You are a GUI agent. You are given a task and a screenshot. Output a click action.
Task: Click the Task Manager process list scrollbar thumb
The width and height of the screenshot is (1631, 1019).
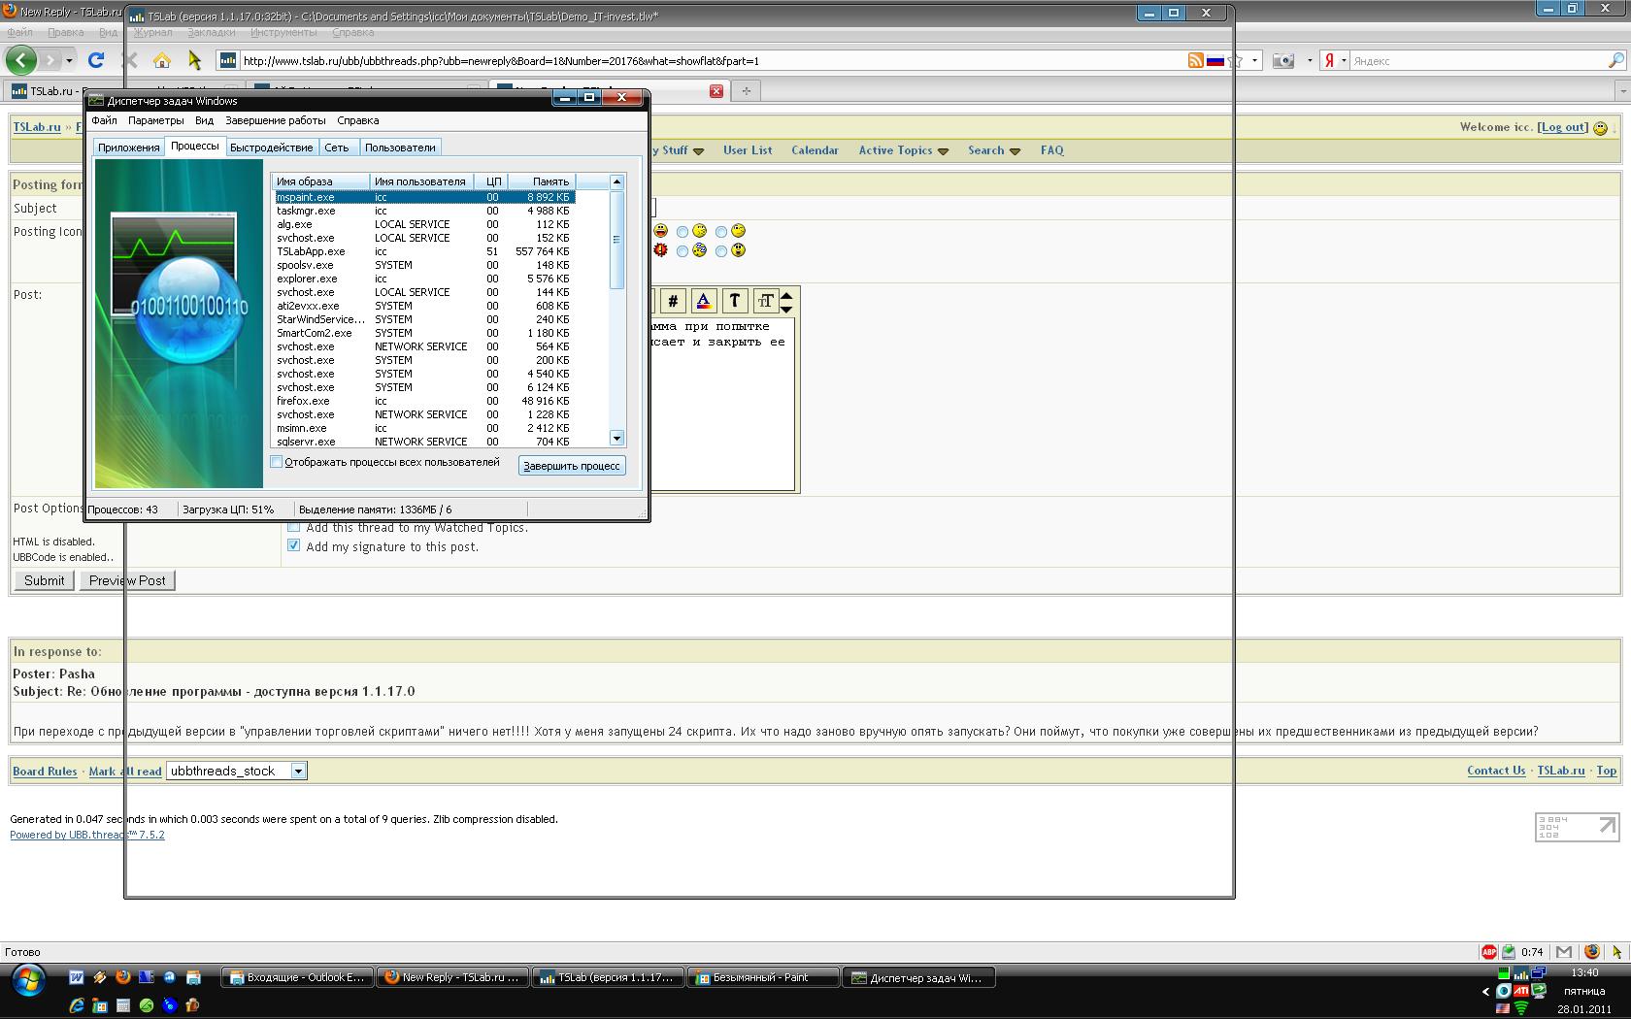coord(616,239)
